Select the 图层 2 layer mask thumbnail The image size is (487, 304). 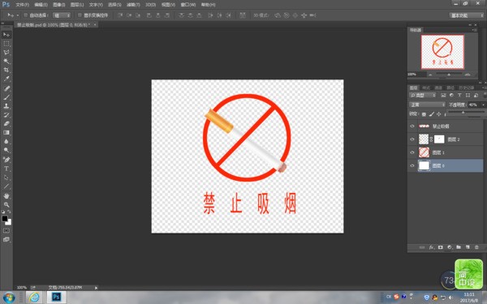point(439,139)
